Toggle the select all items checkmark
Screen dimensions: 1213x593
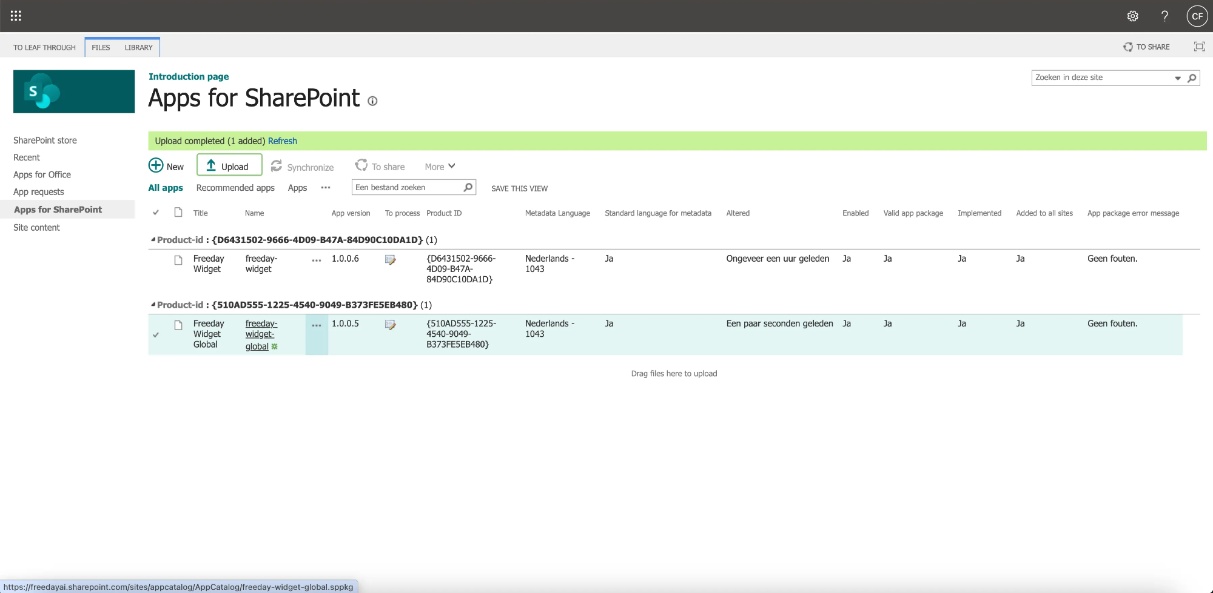156,213
